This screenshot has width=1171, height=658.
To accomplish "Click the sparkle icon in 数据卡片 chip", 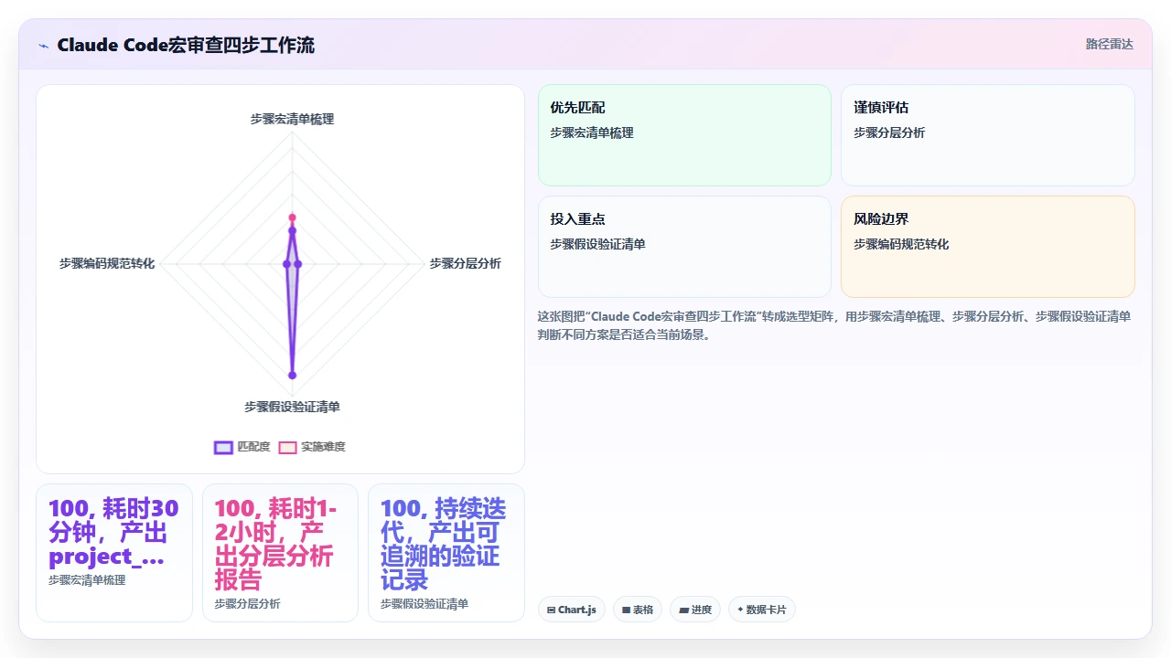I will [x=740, y=609].
